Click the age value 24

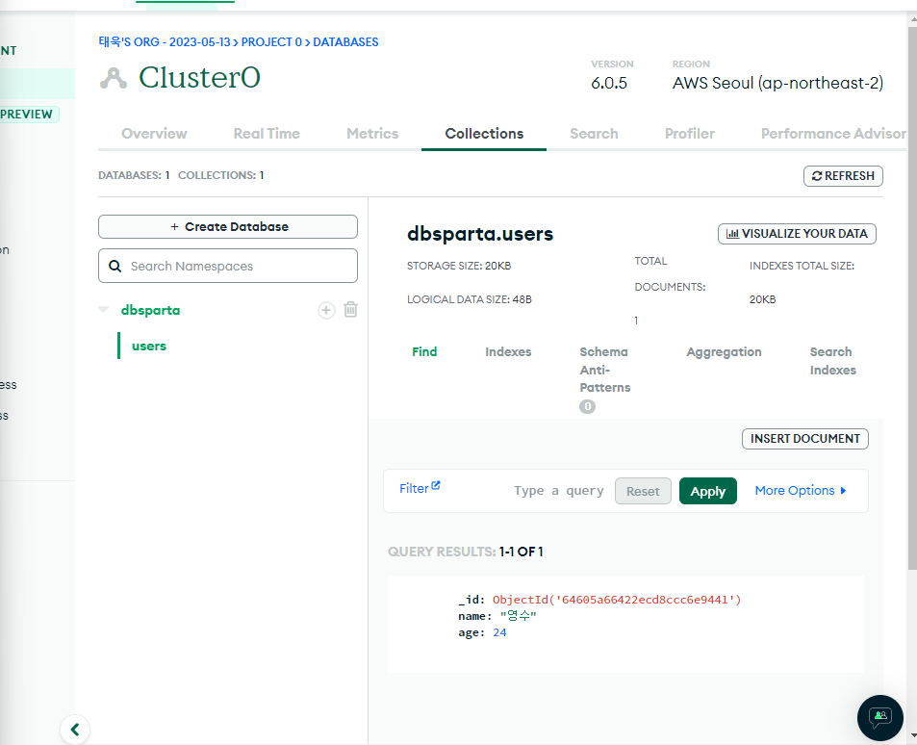pos(499,632)
